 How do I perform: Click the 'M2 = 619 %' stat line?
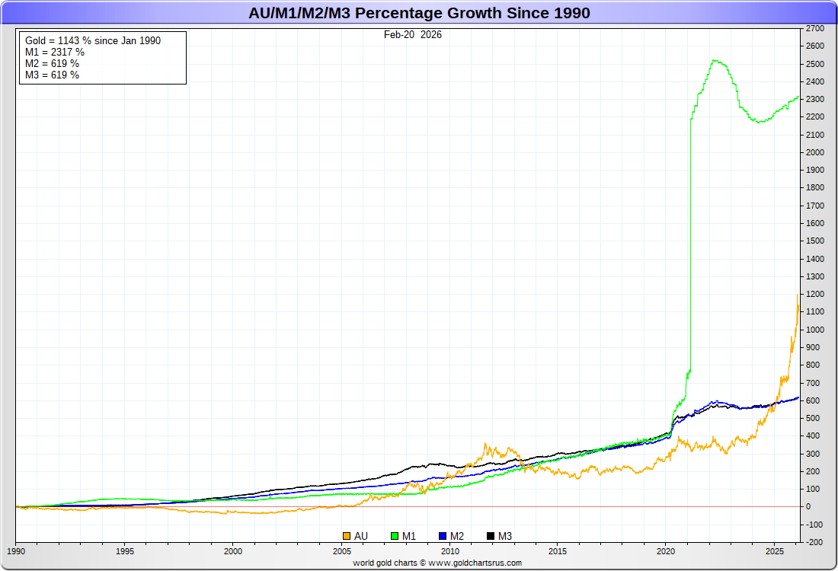click(x=53, y=63)
